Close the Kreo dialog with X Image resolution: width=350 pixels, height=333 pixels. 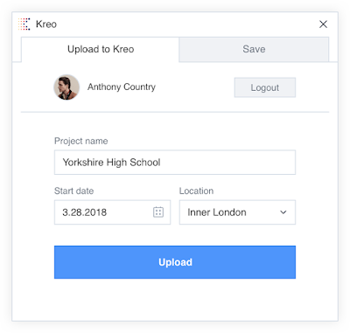[x=323, y=24]
